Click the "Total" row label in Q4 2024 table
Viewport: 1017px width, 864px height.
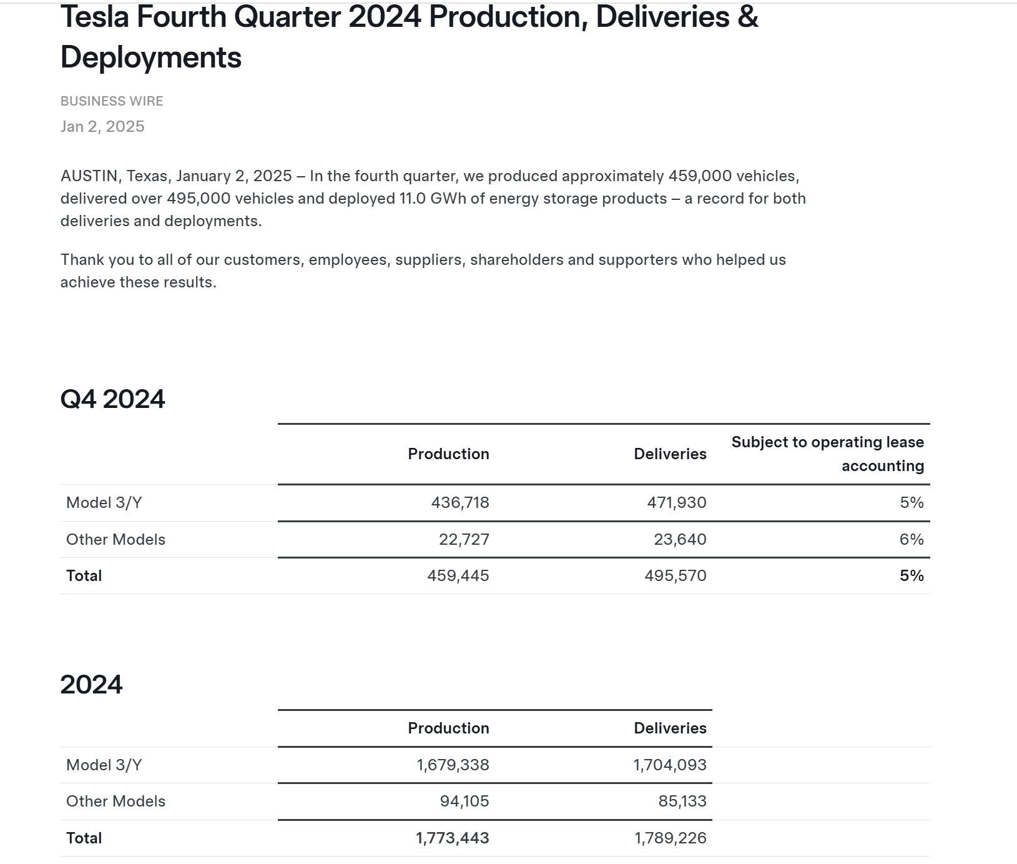[84, 576]
